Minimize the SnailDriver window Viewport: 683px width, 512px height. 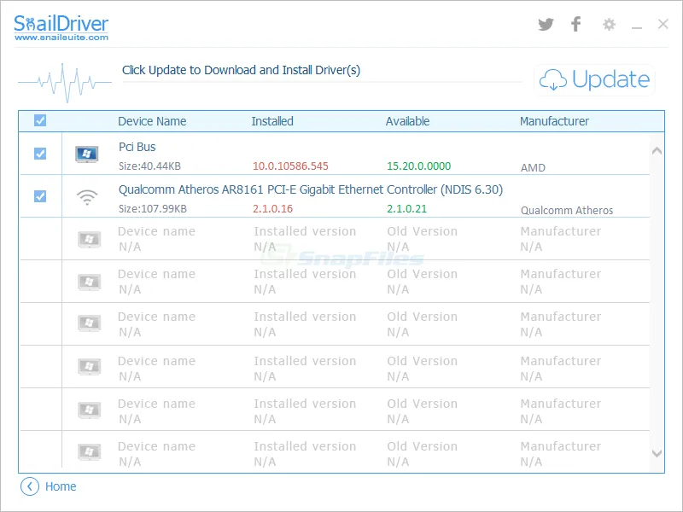pyautogui.click(x=637, y=28)
